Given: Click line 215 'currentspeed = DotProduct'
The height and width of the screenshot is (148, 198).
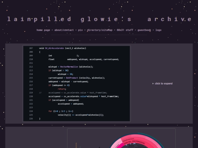Looking at the screenshot, I should coord(77,78).
